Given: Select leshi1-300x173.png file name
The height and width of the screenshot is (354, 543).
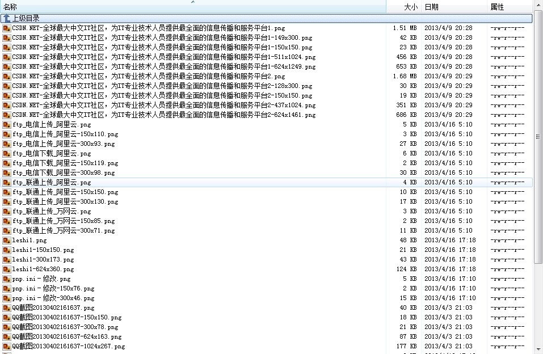Looking at the screenshot, I should point(43,260).
